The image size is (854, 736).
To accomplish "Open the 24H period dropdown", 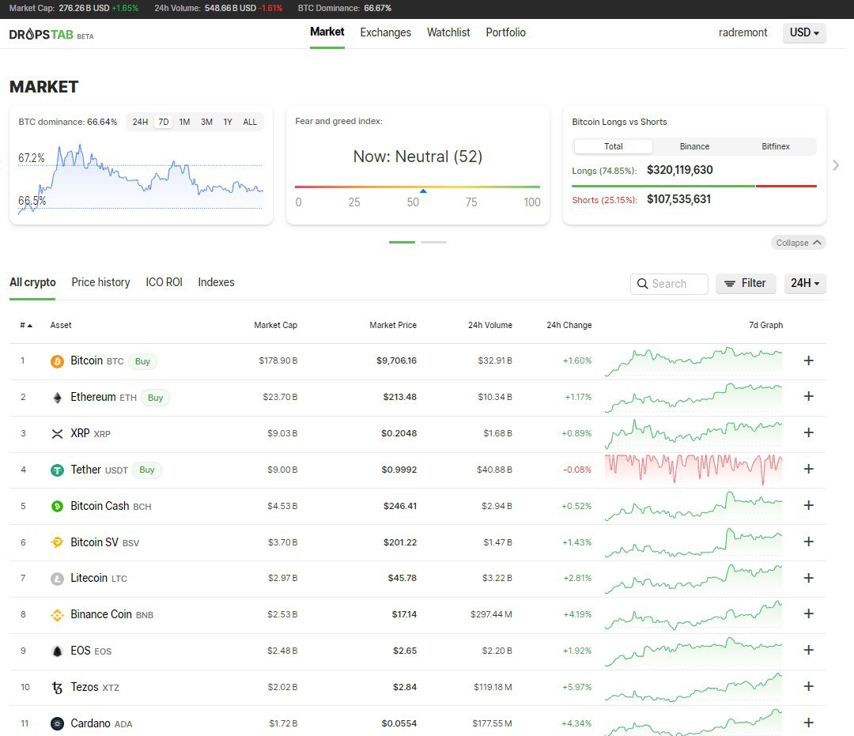I will 805,283.
